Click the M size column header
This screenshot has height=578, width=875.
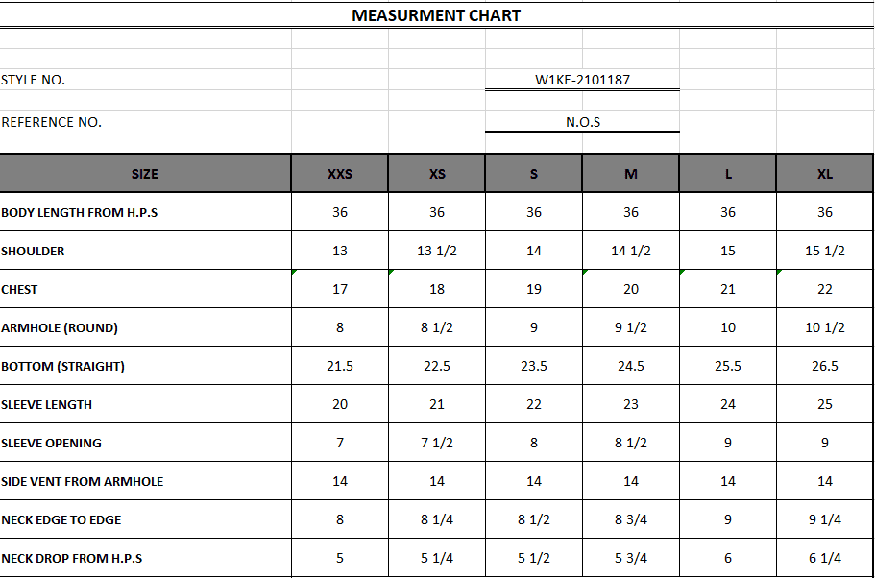pos(630,174)
